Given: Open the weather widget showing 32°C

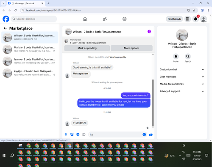Looking at the screenshot, I should [170, 156].
